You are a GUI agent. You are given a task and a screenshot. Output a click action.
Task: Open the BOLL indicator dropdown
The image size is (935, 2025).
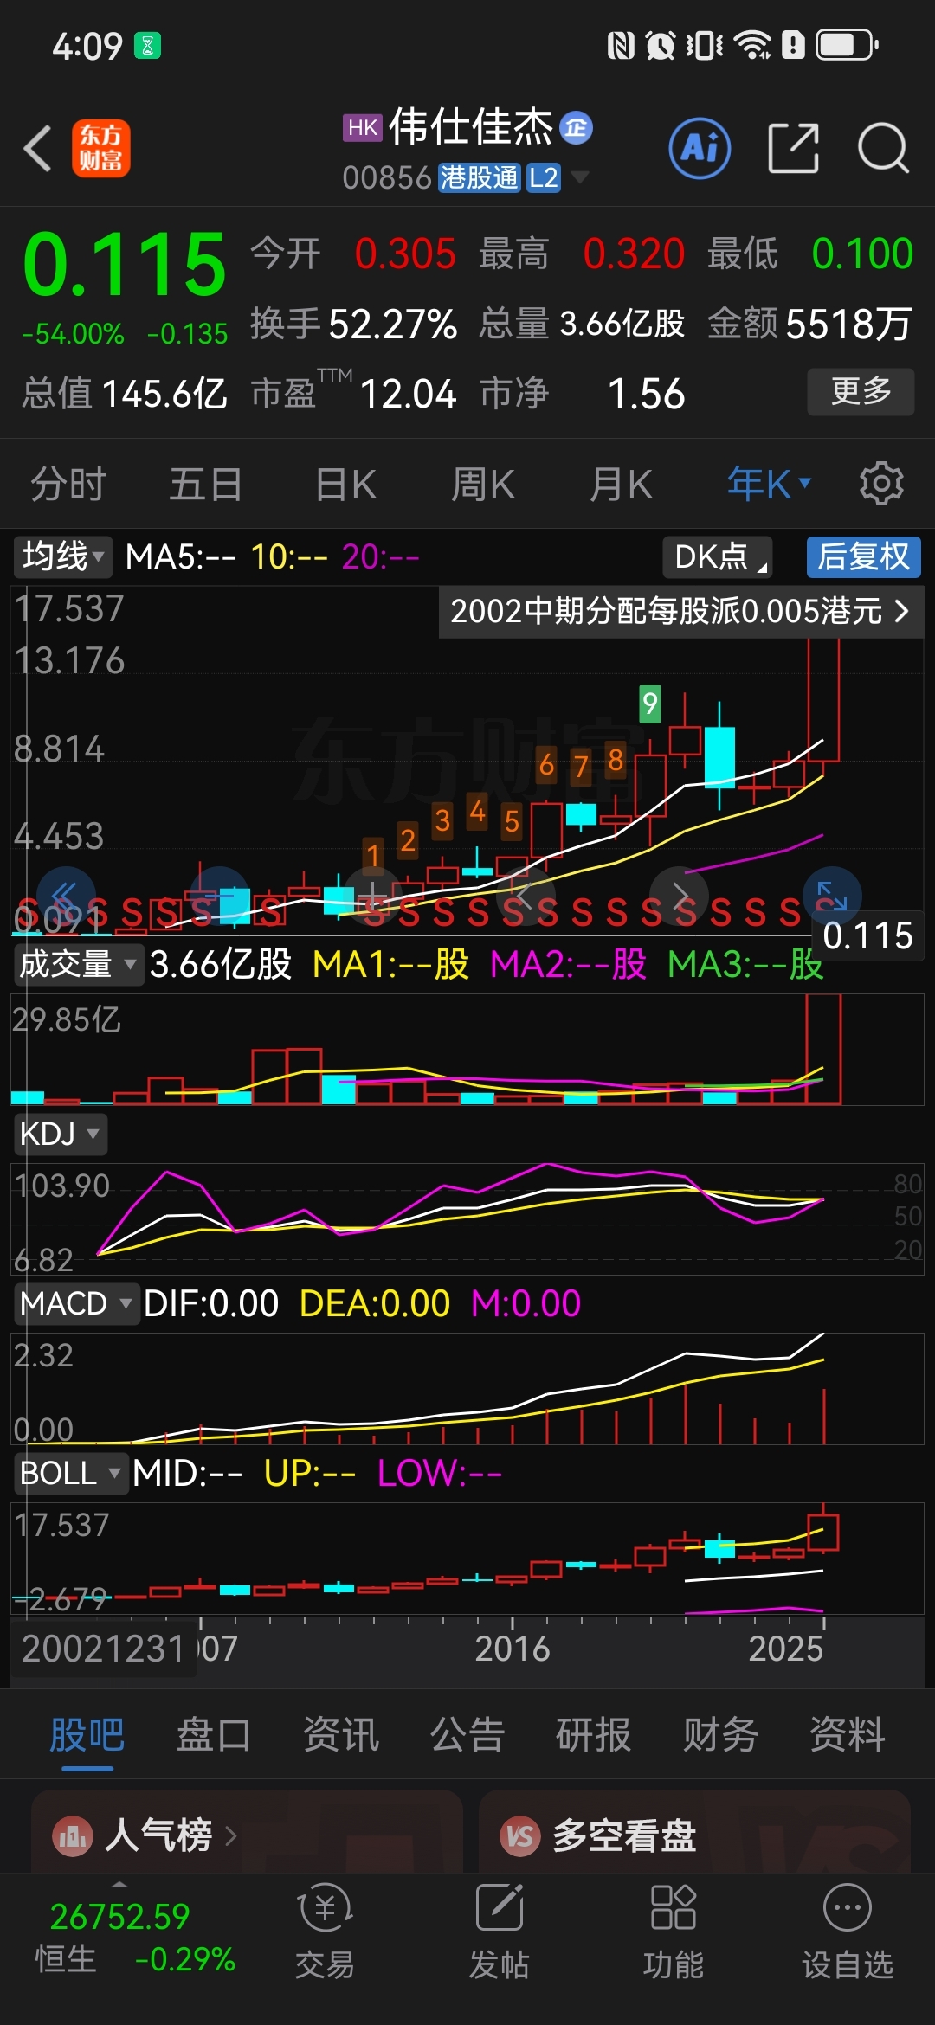71,1473
